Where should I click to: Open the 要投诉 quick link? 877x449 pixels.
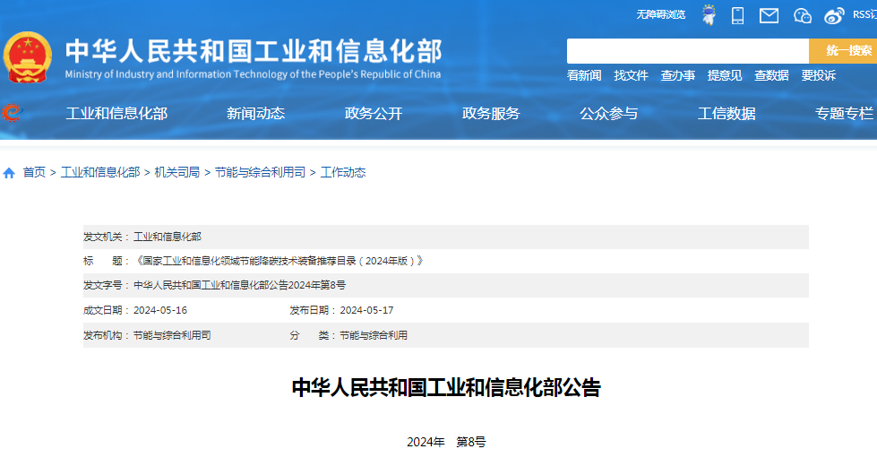[818, 75]
